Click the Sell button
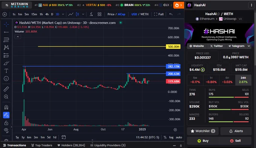 click(235, 140)
